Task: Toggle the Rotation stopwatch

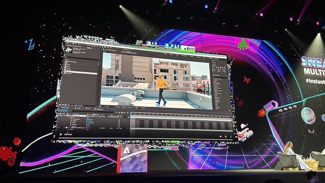Action: click(x=71, y=124)
